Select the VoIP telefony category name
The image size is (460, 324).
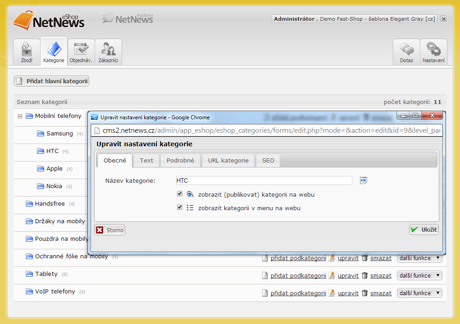pos(55,292)
